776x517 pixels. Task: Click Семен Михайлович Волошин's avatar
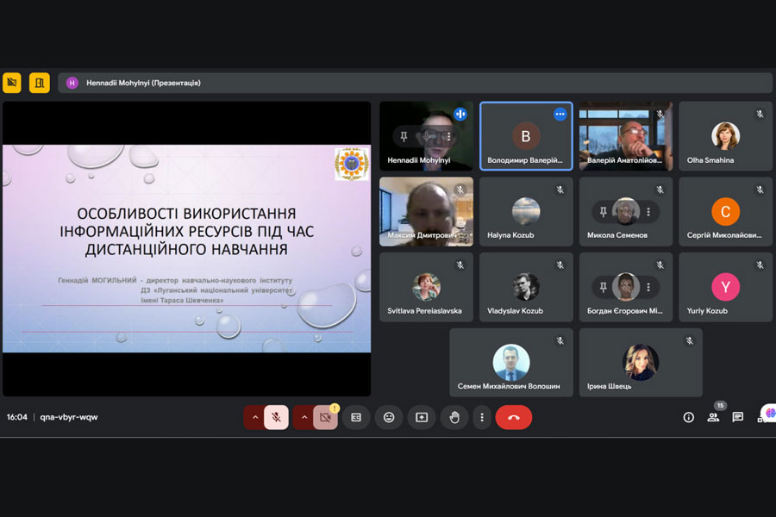pos(511,362)
